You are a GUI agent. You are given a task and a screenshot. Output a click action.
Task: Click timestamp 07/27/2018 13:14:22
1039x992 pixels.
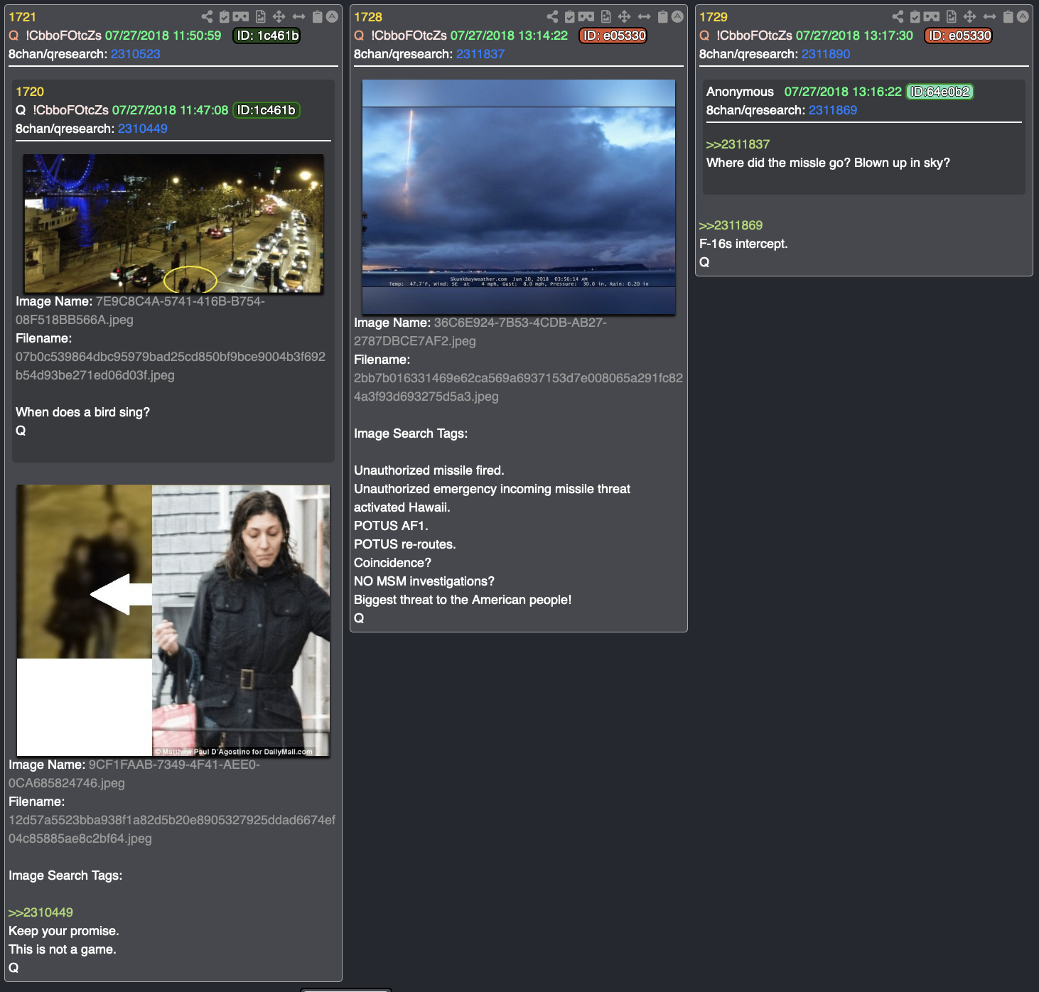coord(509,36)
